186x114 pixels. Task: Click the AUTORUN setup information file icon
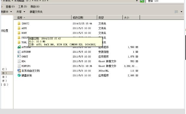click(x=19, y=52)
